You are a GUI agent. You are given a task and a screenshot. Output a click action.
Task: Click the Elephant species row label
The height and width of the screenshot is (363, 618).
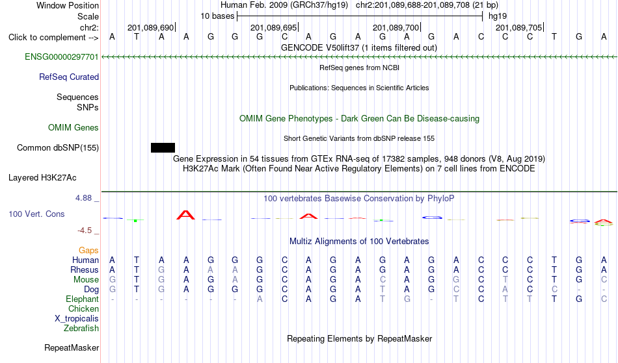point(83,299)
